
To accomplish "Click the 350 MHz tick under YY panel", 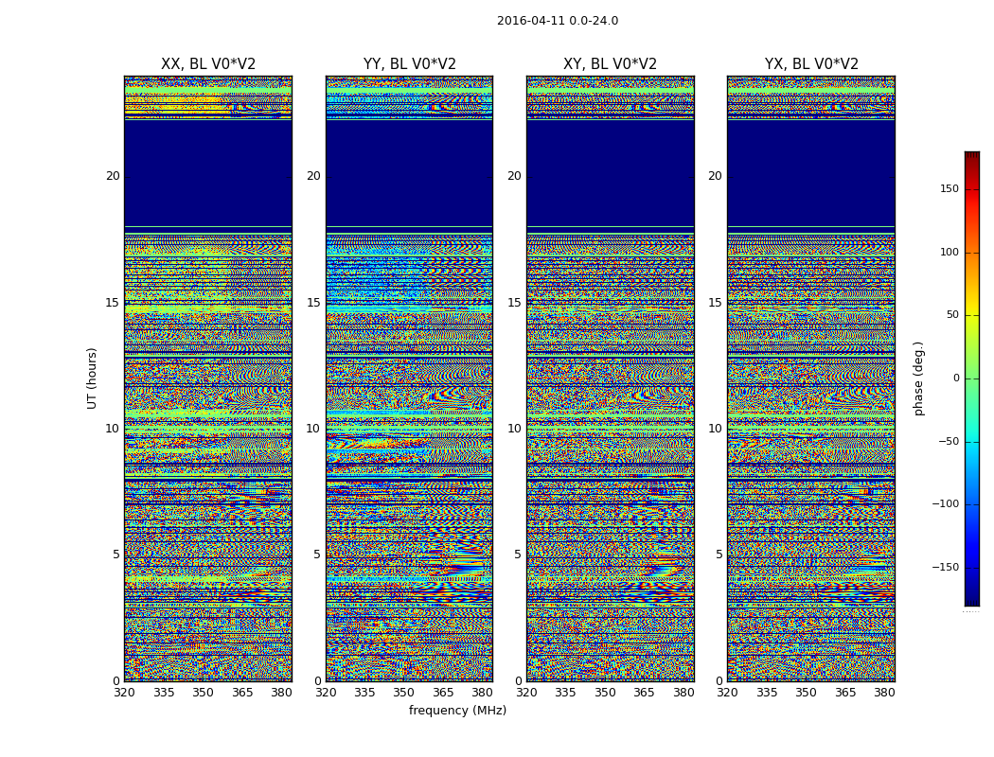I will [x=404, y=693].
